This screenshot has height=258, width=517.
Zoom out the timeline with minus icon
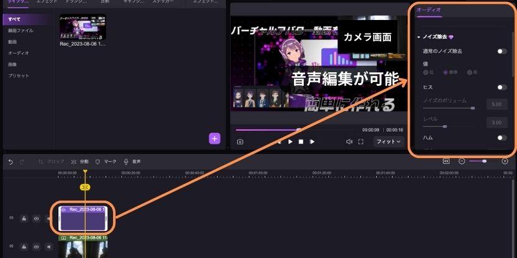[x=462, y=161]
